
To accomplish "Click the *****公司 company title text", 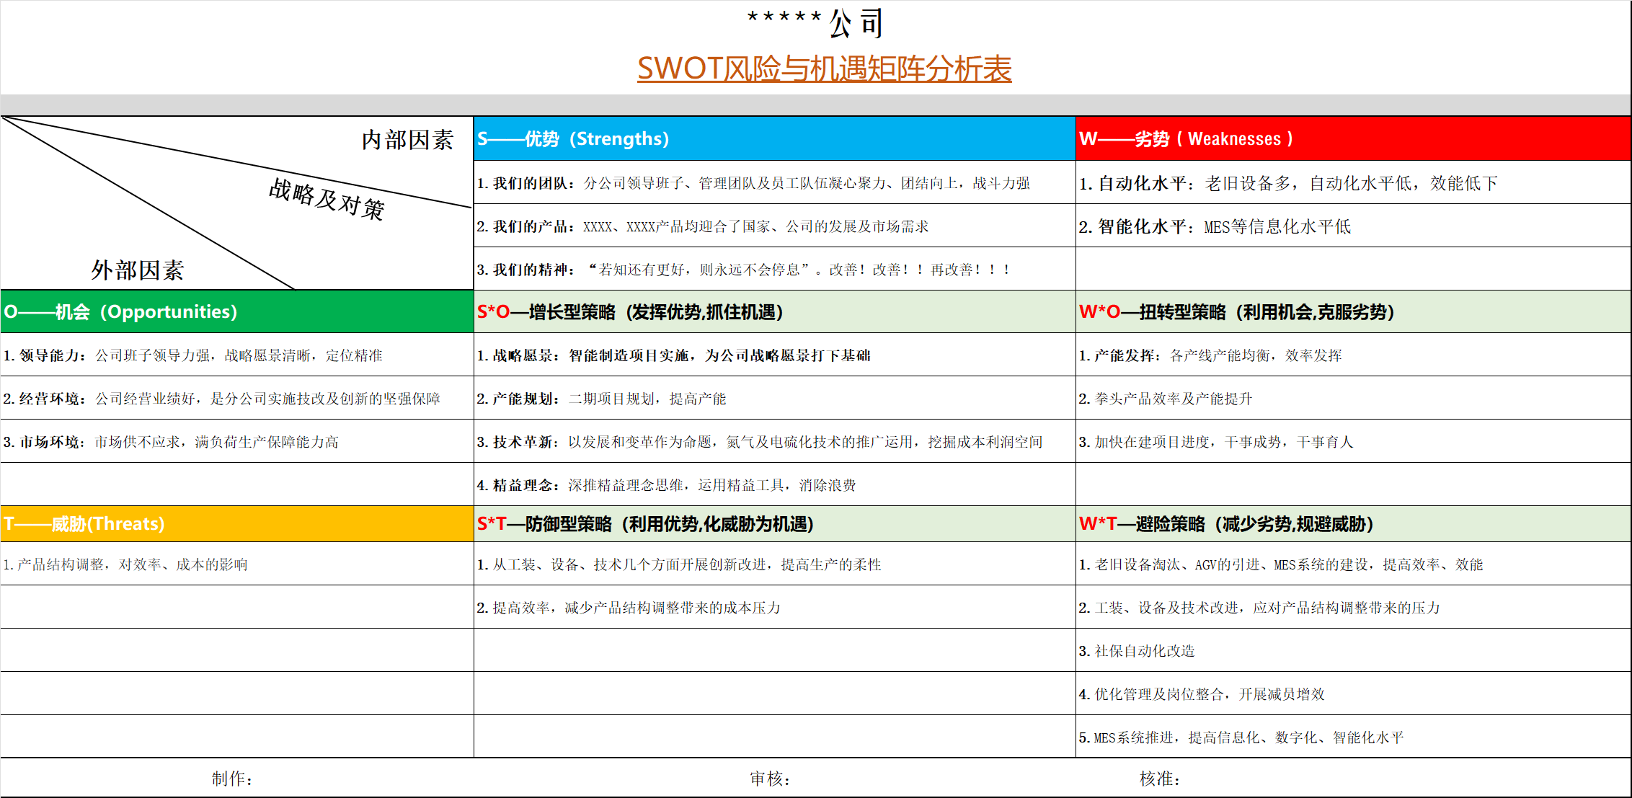I will 815,23.
